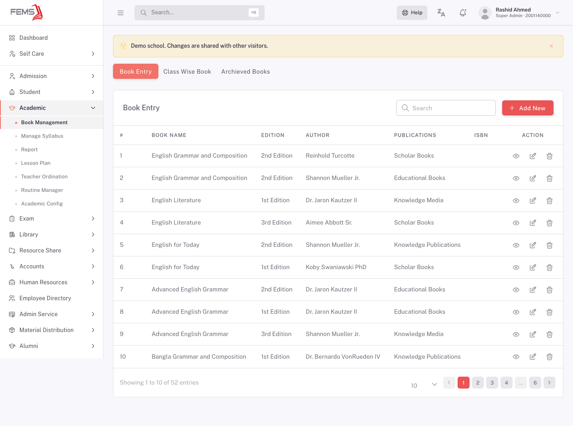The width and height of the screenshot is (573, 426).
Task: View details of English for Today row 6
Action: coord(516,268)
